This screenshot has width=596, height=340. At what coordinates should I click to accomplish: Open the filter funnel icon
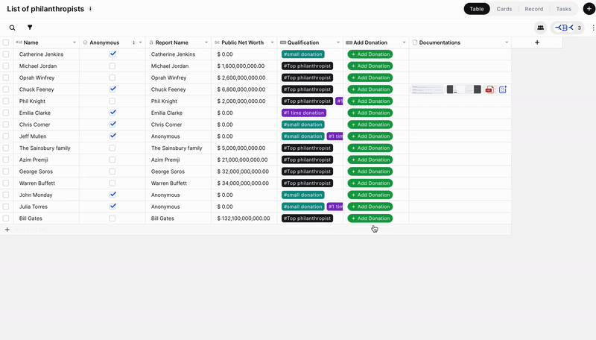click(x=30, y=28)
